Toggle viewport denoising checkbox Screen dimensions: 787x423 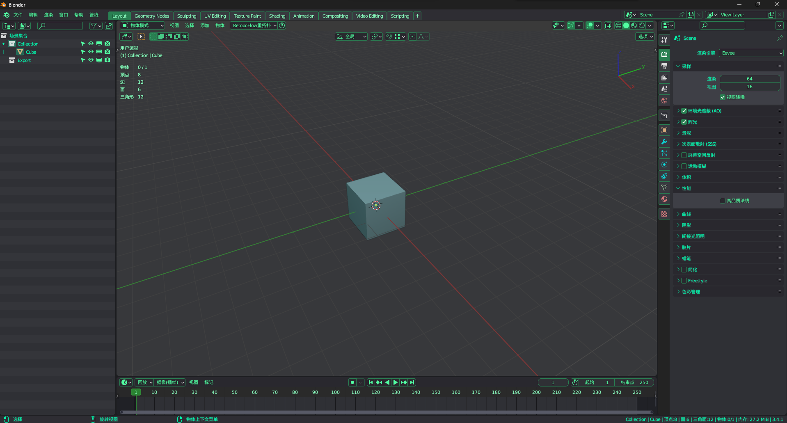pyautogui.click(x=723, y=97)
